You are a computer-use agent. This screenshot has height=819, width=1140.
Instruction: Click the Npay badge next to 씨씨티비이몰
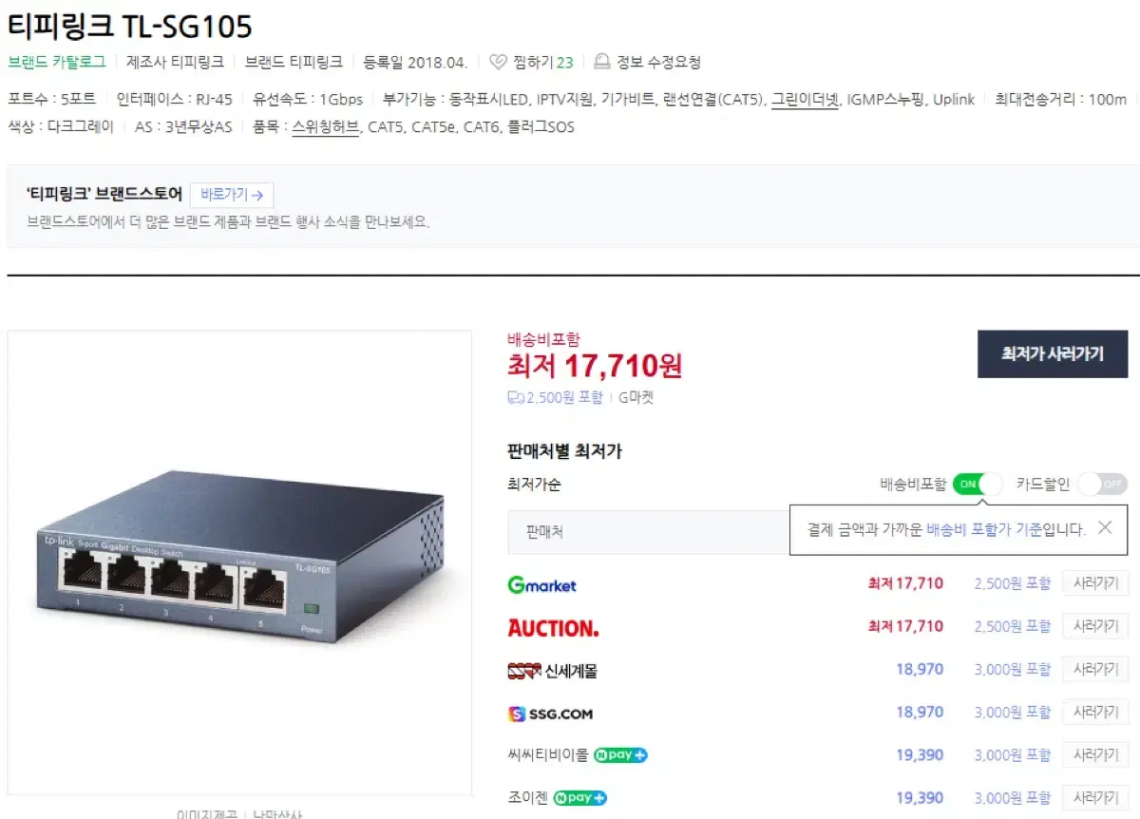coord(621,756)
